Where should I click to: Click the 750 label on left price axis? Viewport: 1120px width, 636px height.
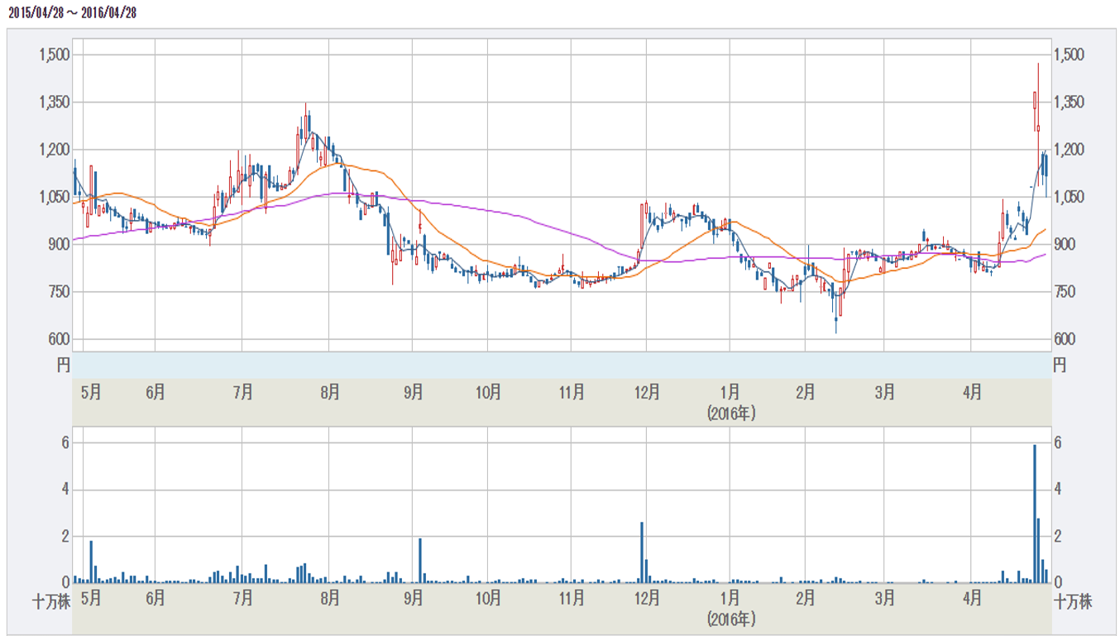pos(59,292)
